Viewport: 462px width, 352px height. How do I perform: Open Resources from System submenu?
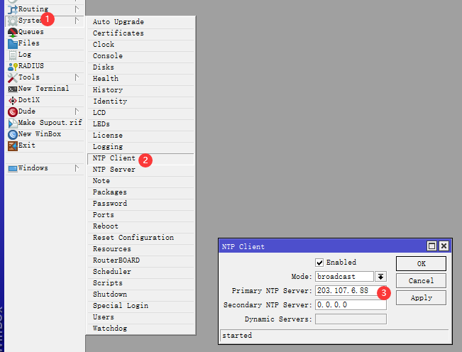click(x=141, y=249)
